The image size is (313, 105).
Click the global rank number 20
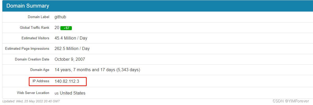(57, 28)
